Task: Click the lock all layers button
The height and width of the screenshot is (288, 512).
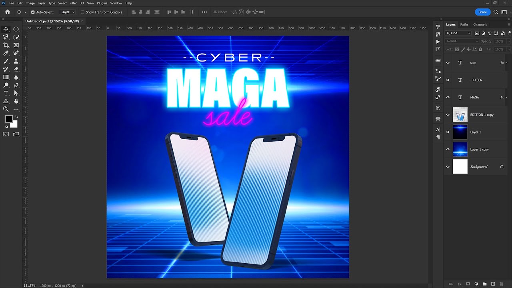Action: (480, 49)
